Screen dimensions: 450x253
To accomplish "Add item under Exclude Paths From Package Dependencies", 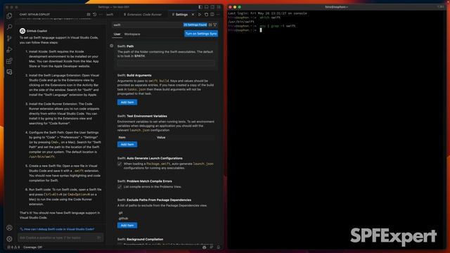I will (x=127, y=226).
